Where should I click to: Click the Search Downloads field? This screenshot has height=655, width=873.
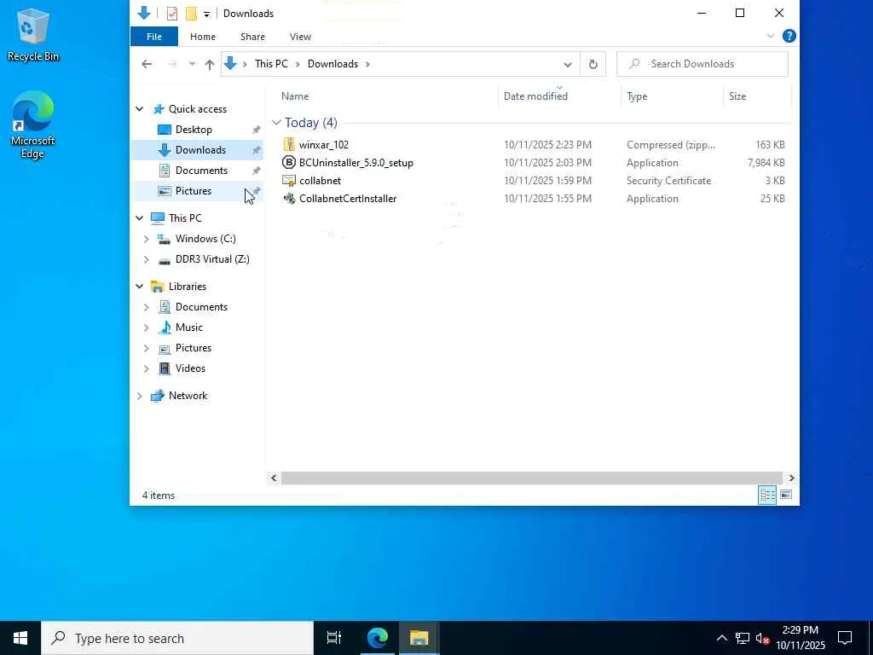(702, 64)
